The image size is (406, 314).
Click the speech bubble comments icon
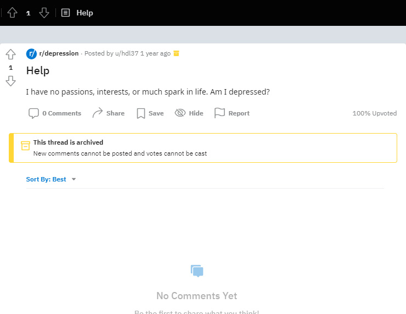[33, 113]
